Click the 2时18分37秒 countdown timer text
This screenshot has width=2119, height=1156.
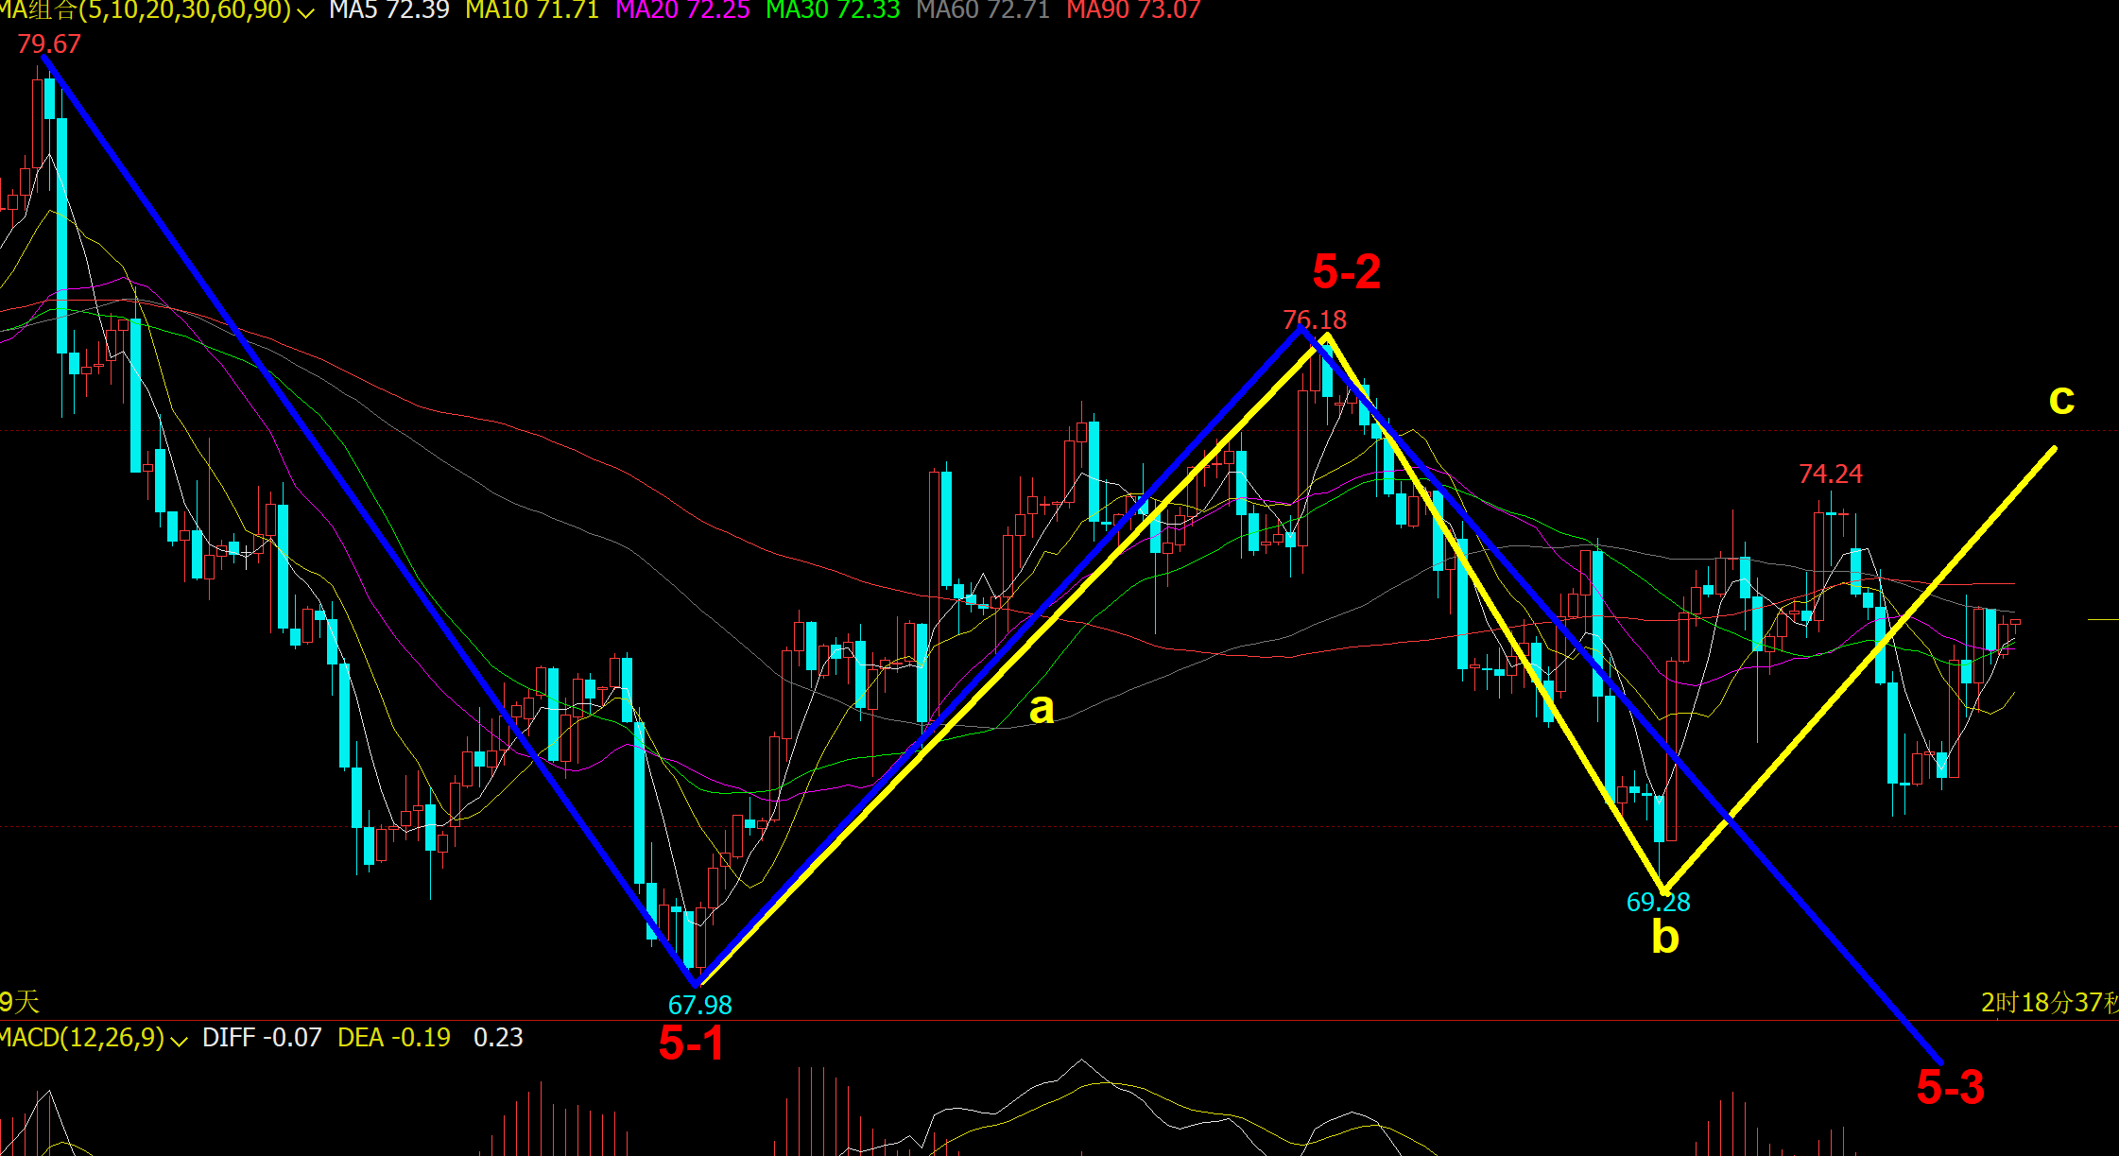point(2049,1003)
